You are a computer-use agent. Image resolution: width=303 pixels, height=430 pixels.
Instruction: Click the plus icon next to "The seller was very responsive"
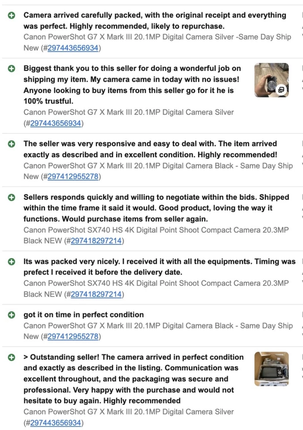[x=12, y=144]
